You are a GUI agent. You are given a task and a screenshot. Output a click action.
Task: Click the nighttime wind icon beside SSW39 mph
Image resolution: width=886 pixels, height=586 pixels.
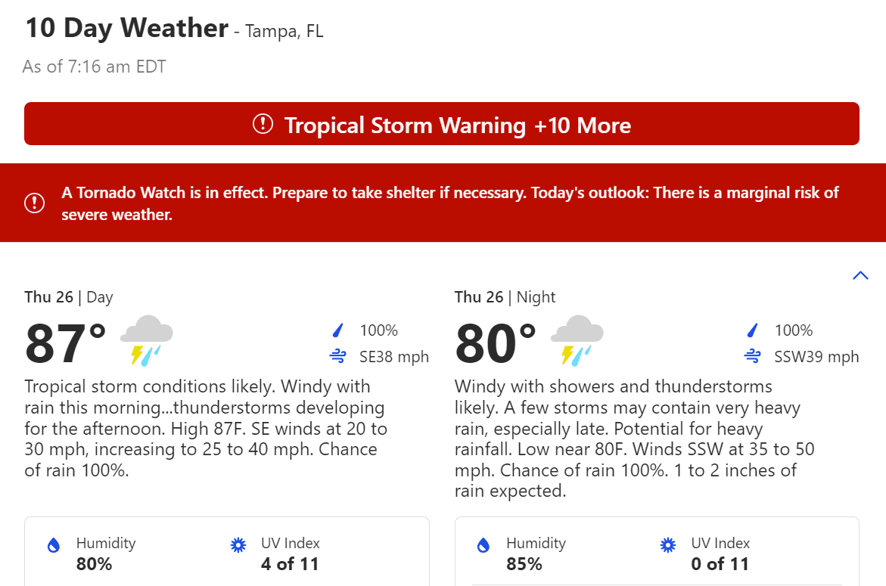(x=752, y=356)
